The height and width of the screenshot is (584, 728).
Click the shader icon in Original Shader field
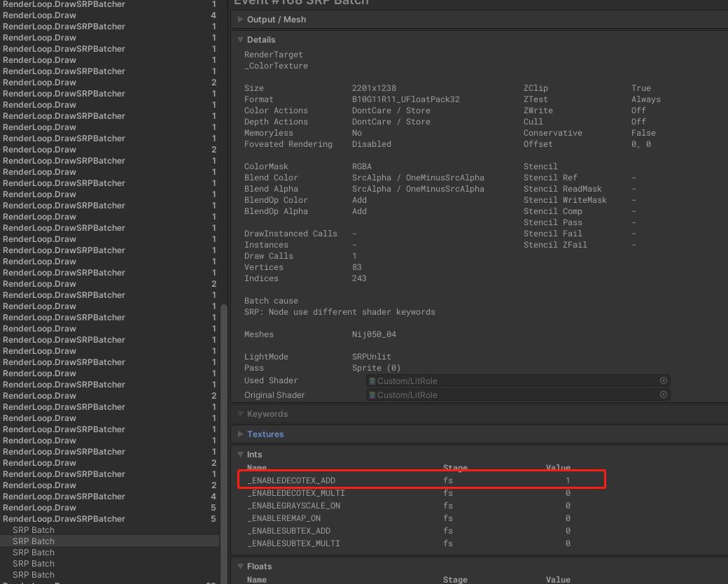372,395
